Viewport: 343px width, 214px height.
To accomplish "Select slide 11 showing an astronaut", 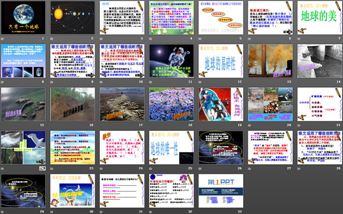I will pyautogui.click(x=171, y=61).
